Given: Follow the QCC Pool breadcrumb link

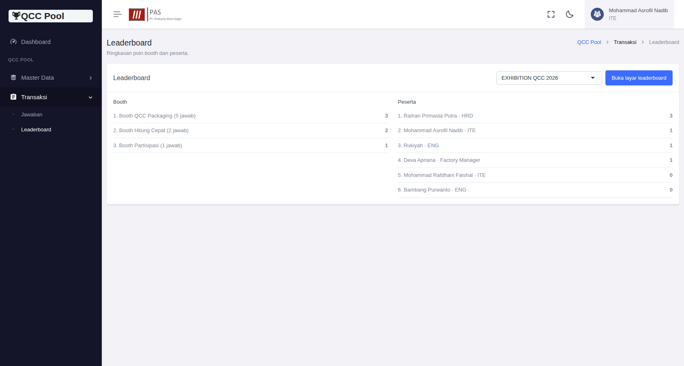Looking at the screenshot, I should click(589, 42).
